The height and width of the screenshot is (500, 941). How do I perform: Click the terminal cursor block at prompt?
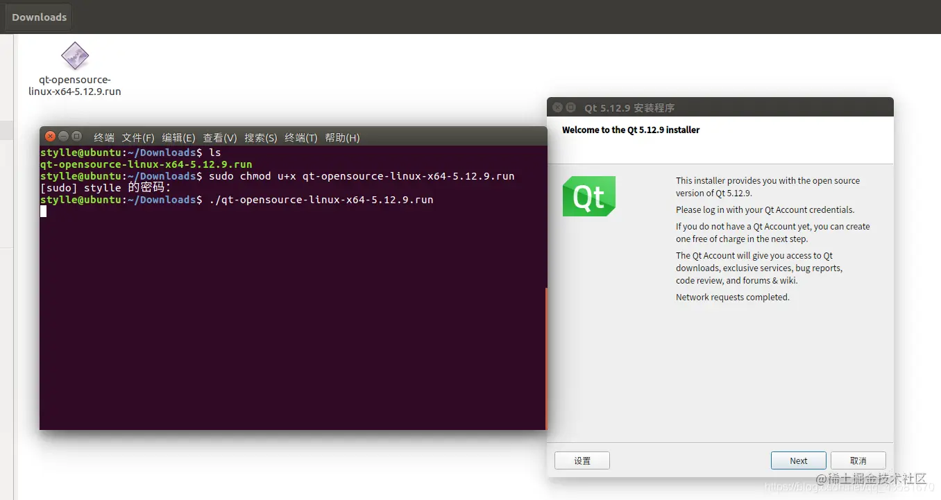(43, 211)
